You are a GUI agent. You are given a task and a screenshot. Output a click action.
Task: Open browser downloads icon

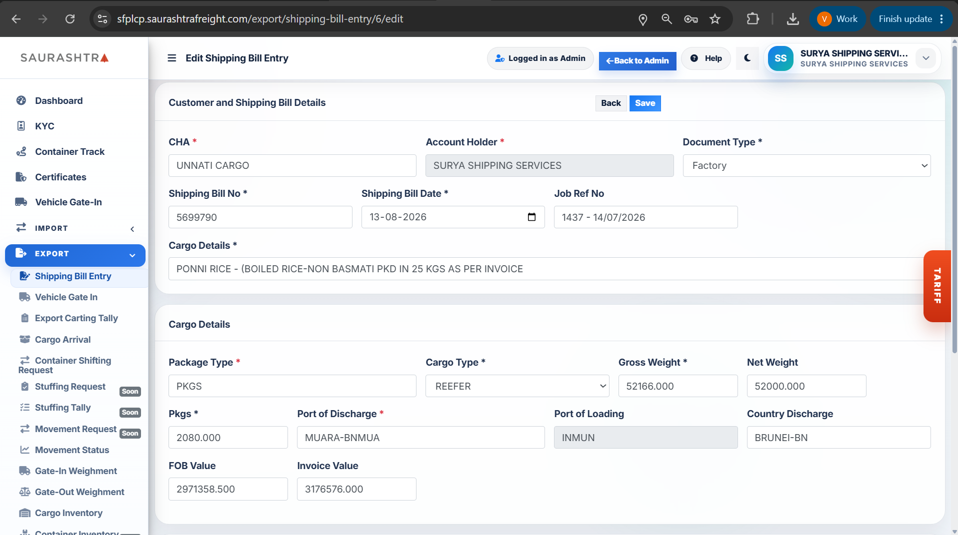(x=793, y=19)
